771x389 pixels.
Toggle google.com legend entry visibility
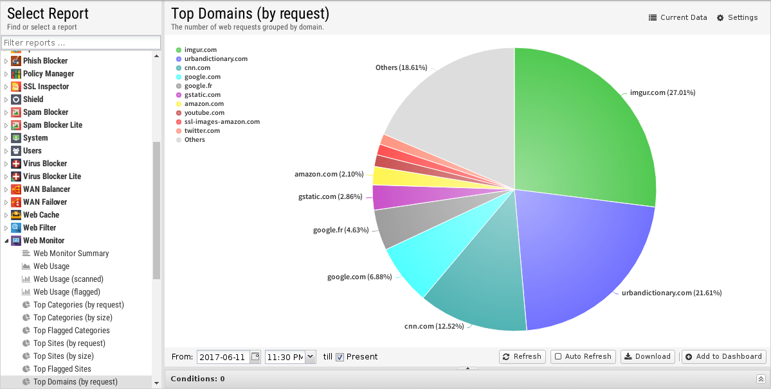click(x=199, y=77)
